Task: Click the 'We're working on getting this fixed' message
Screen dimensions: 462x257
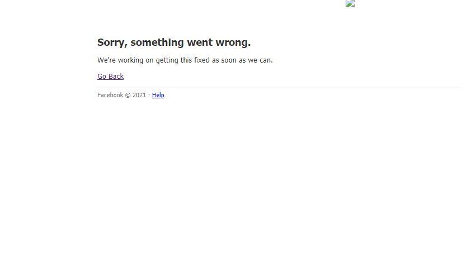Action: tap(185, 60)
